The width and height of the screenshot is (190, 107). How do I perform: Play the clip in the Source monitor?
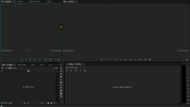[31, 59]
